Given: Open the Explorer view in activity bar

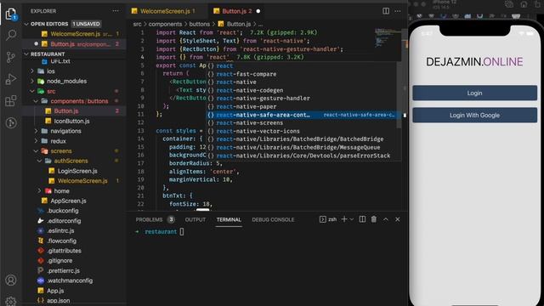Looking at the screenshot, I should (11, 14).
